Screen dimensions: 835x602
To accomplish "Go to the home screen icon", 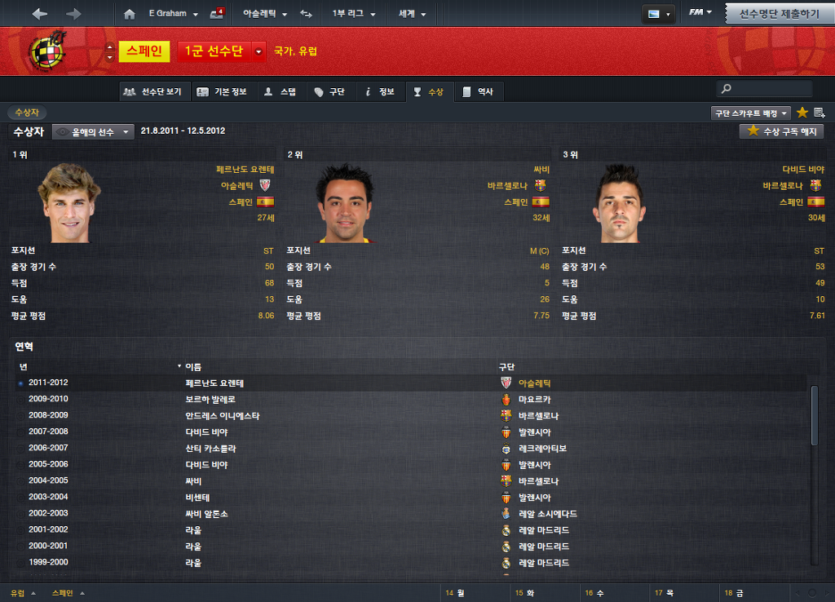I will (130, 15).
